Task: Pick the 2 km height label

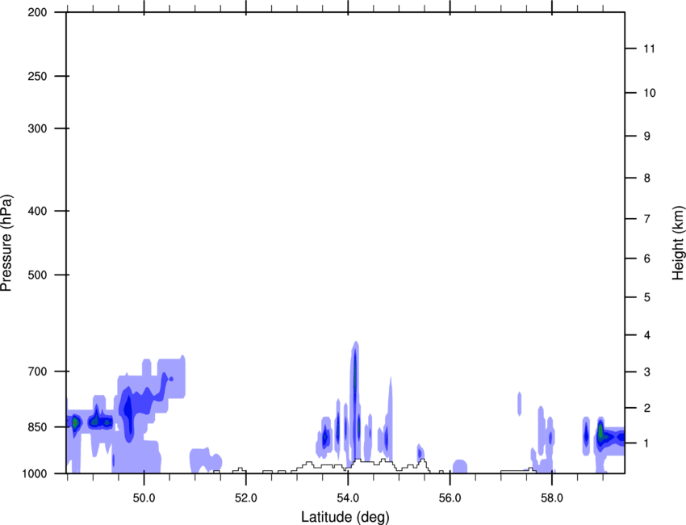Action: pos(647,408)
